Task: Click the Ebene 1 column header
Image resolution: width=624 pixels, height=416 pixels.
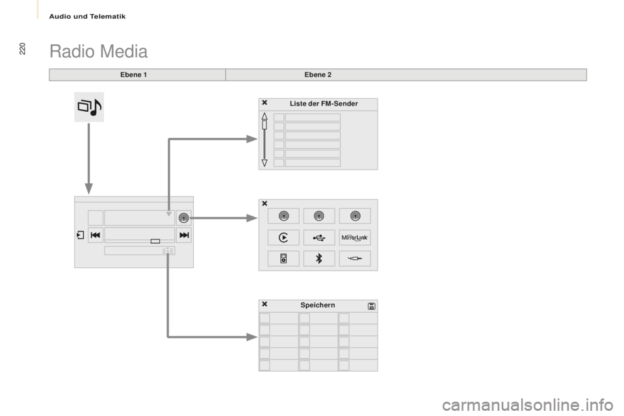Action: [x=133, y=75]
